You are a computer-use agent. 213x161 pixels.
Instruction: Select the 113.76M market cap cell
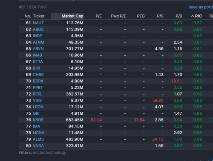click(x=75, y=23)
